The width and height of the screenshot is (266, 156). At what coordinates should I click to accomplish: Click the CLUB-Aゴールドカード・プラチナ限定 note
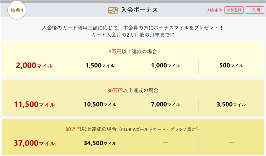(159, 129)
